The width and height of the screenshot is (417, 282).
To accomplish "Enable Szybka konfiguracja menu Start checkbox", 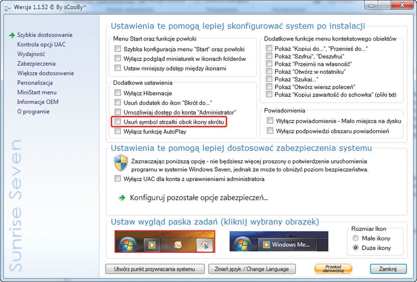I will [117, 49].
